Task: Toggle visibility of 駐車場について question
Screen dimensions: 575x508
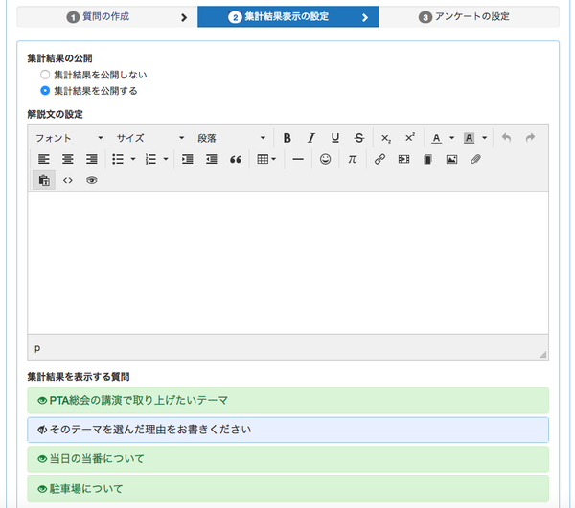Action: [x=42, y=489]
